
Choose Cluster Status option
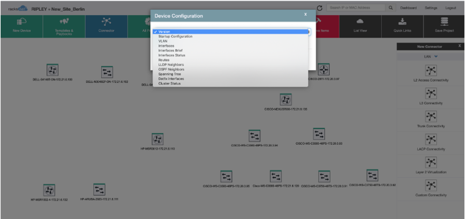click(x=230, y=84)
